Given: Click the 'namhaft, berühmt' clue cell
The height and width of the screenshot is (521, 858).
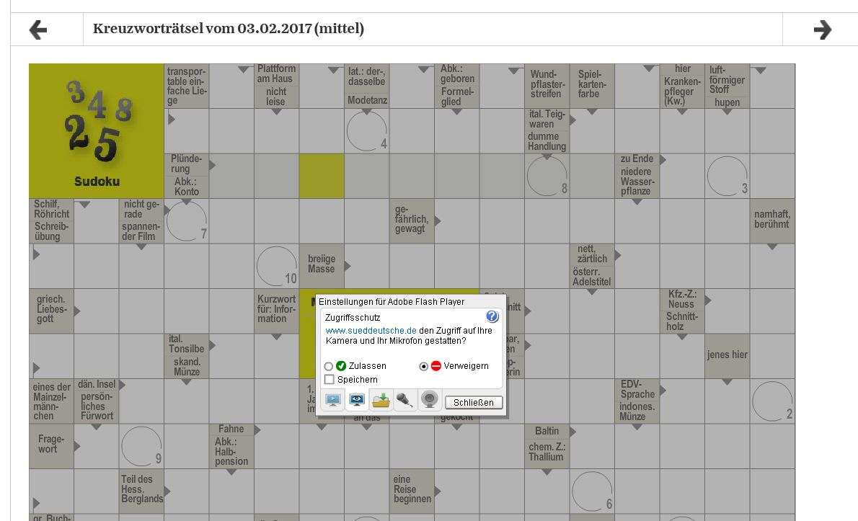Looking at the screenshot, I should [x=772, y=221].
